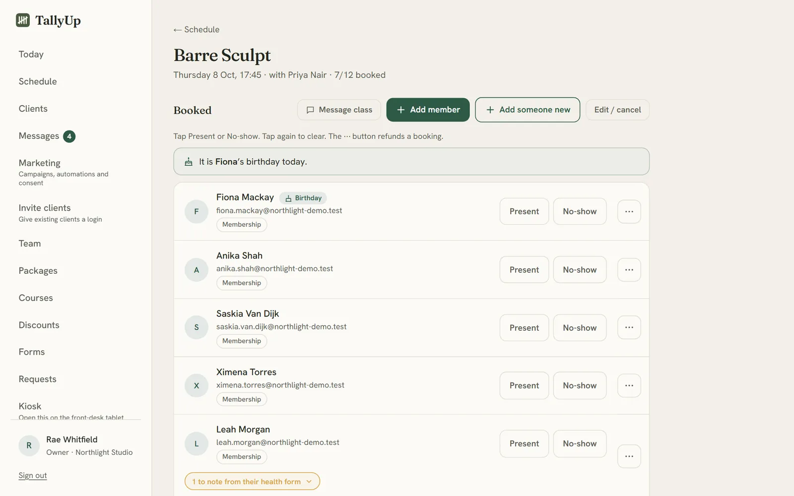This screenshot has height=496, width=794.
Task: Click the unread Messages count badge
Action: click(69, 136)
